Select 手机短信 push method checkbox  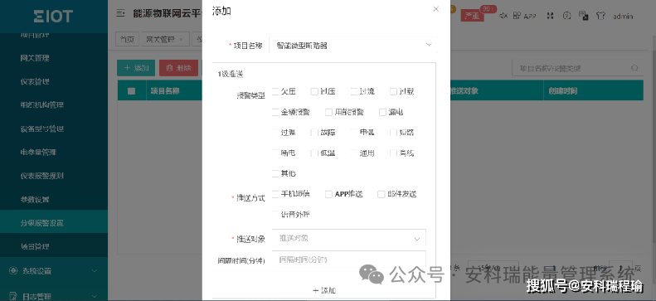275,194
